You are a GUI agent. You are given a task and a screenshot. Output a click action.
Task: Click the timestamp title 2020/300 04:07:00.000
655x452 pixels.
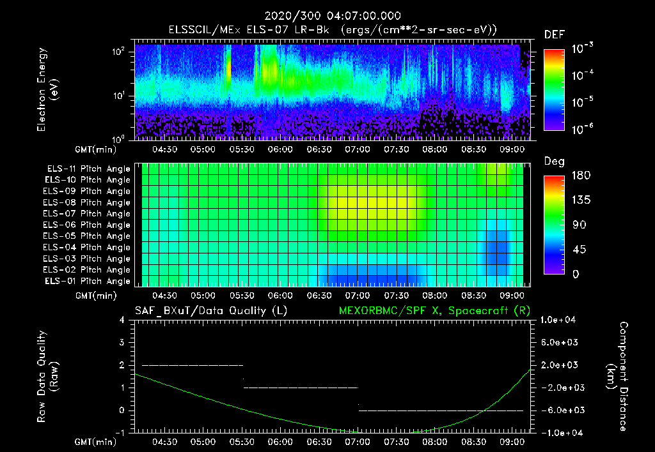[x=333, y=16]
